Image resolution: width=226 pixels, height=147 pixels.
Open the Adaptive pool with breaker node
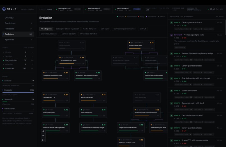tap(131, 128)
